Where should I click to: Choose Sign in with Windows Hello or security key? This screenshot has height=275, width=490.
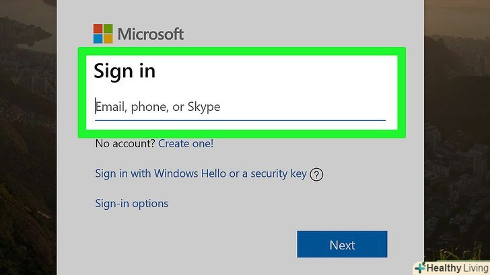coord(201,173)
